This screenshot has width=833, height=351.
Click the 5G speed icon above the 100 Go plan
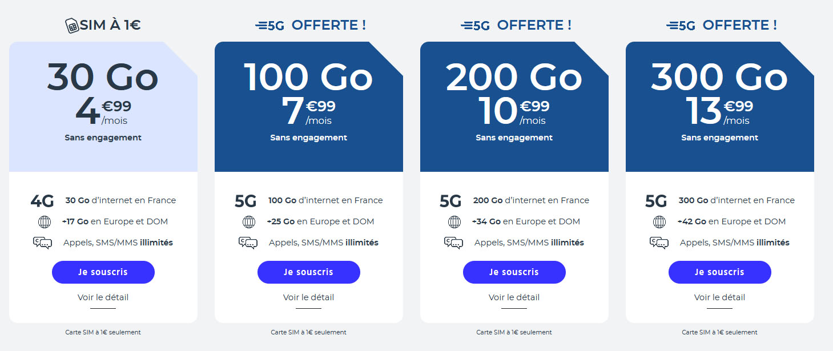269,26
